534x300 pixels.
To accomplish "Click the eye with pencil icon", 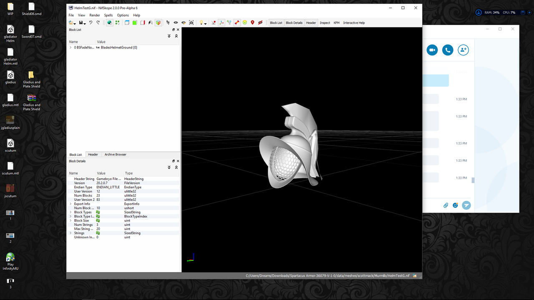I will 184,22.
